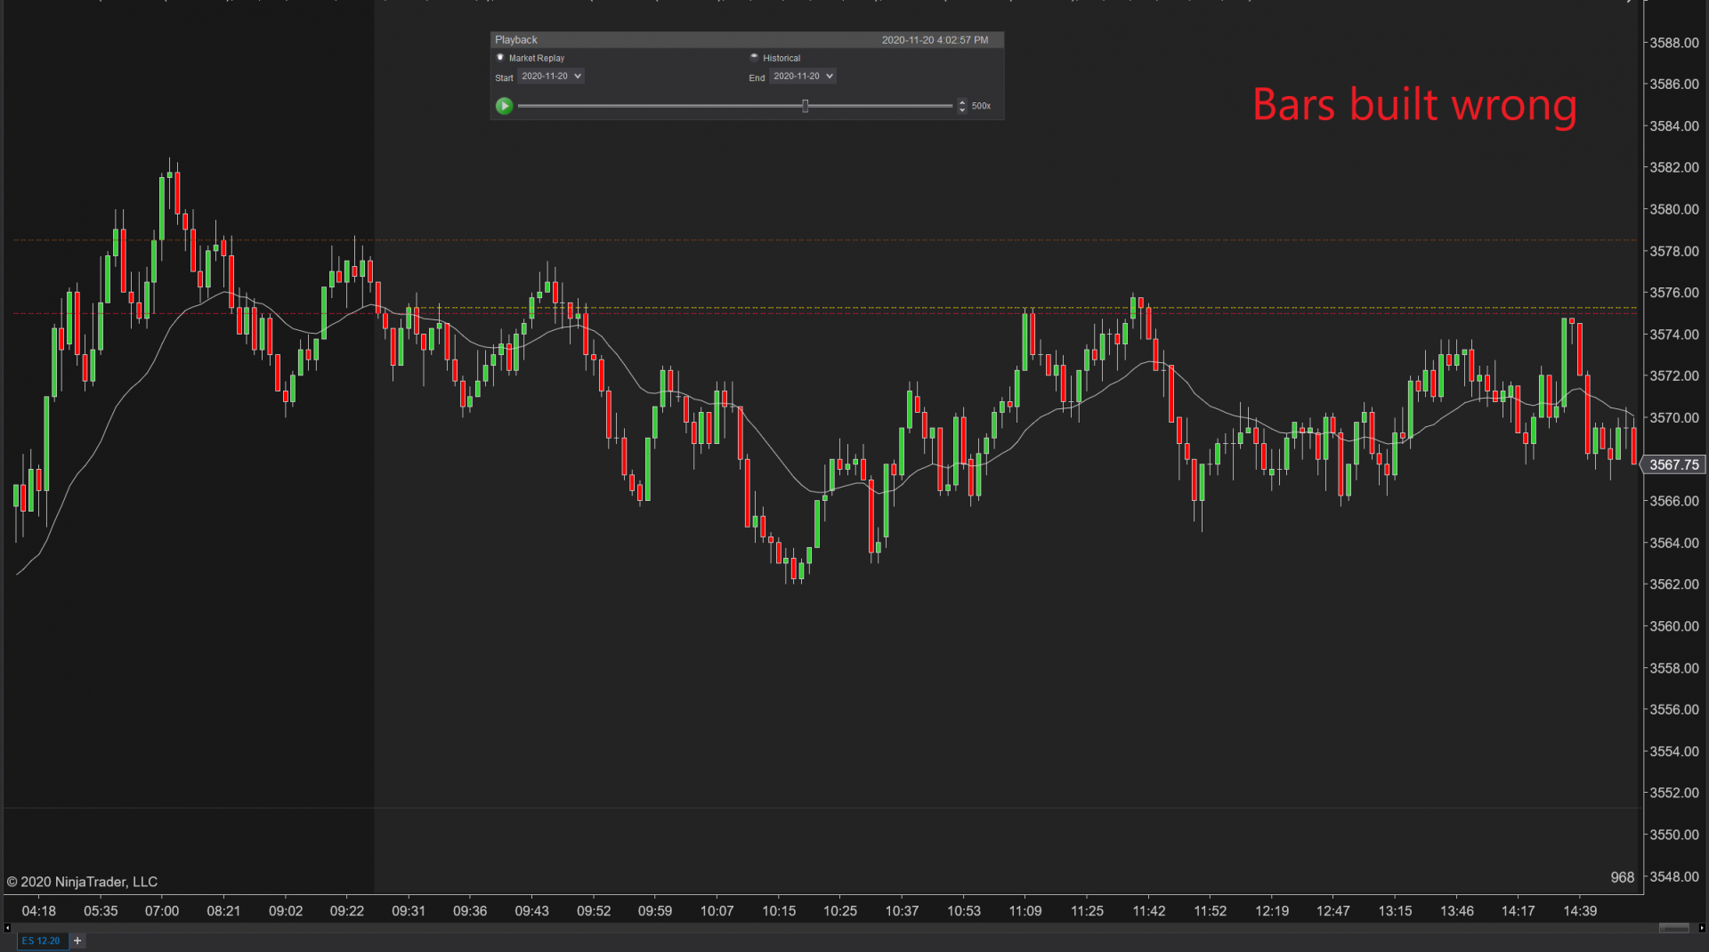Click the 968 bar counter value
The height and width of the screenshot is (952, 1709).
[x=1622, y=877]
